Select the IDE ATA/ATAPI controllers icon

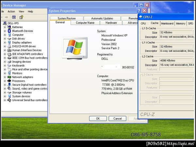click(9, 54)
